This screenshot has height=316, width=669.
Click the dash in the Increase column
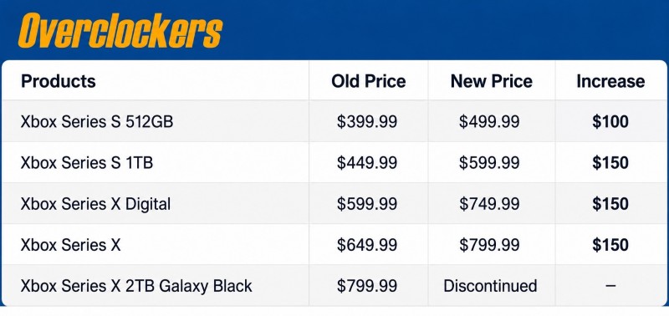point(610,286)
